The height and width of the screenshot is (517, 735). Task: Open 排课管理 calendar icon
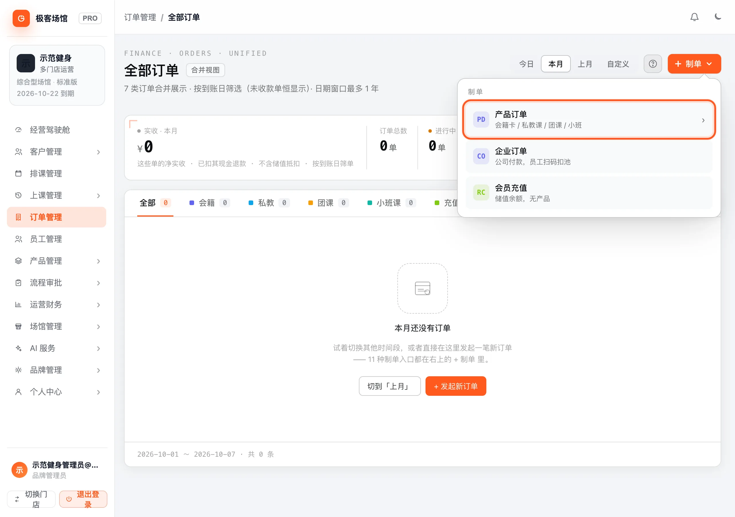click(x=18, y=173)
